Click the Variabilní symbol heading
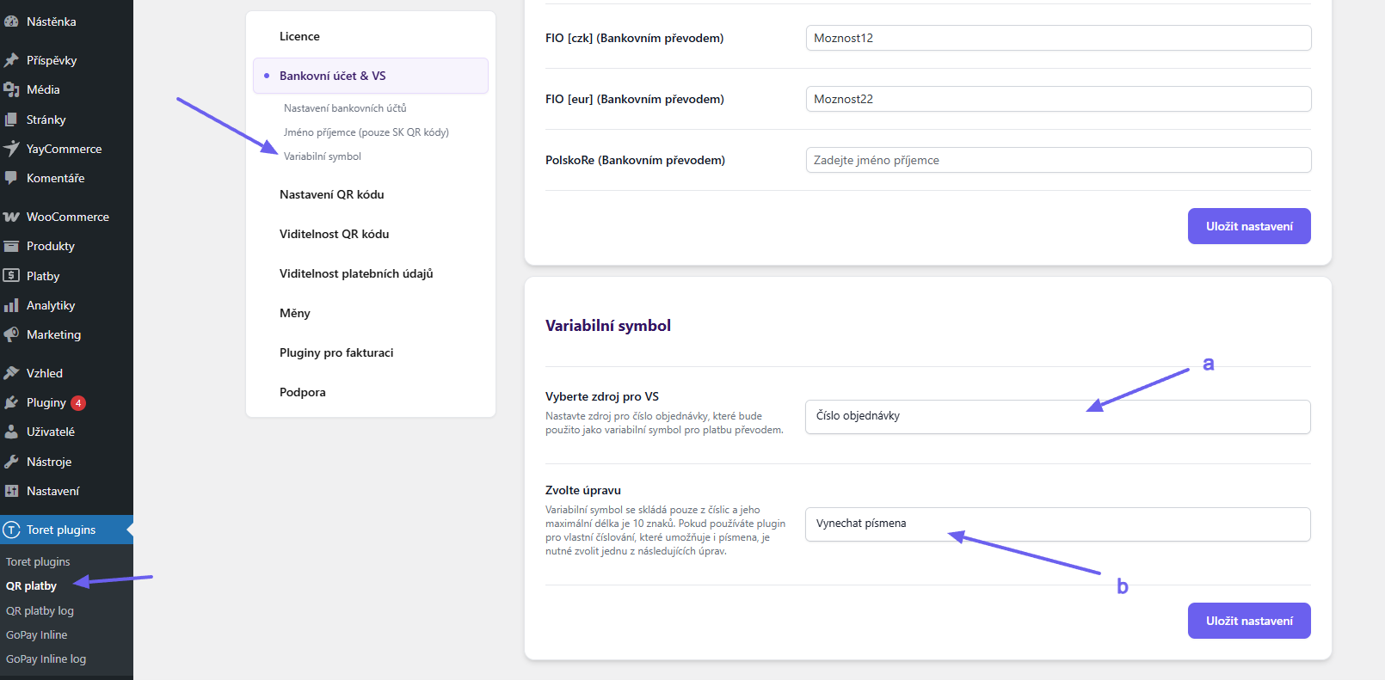Viewport: 1385px width, 680px height. tap(608, 326)
